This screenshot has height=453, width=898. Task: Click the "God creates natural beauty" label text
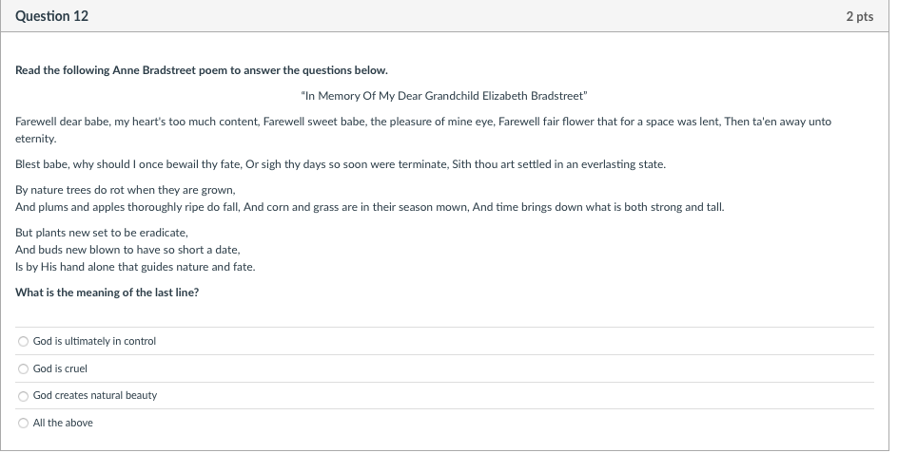click(x=95, y=395)
